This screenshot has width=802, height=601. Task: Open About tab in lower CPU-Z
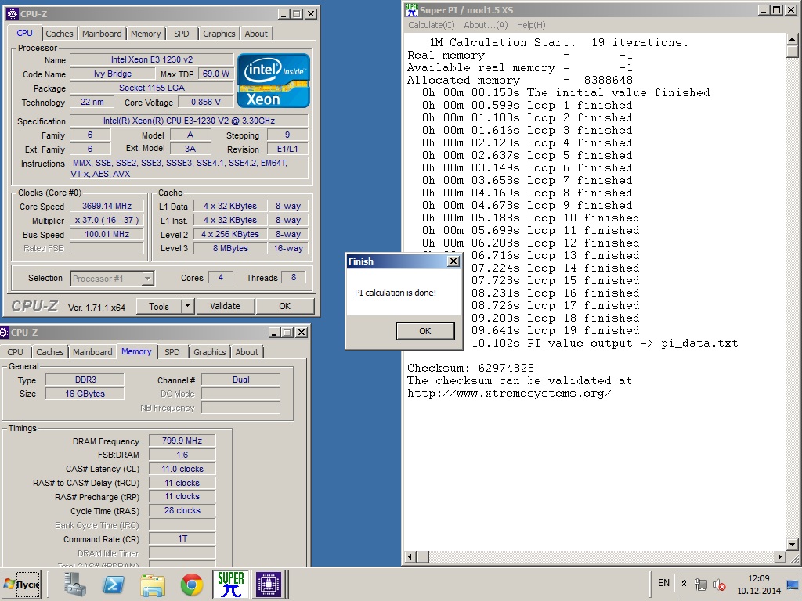coord(247,352)
